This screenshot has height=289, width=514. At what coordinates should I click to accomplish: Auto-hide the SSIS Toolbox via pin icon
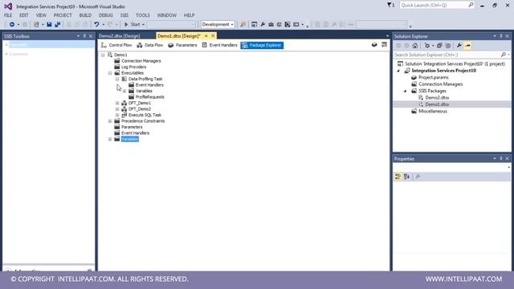84,36
